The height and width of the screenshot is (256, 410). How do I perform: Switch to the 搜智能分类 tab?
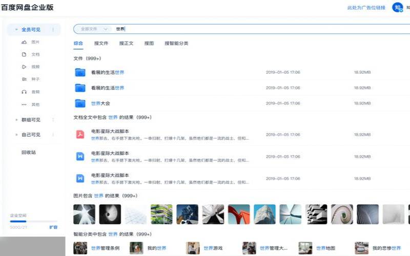pos(176,44)
